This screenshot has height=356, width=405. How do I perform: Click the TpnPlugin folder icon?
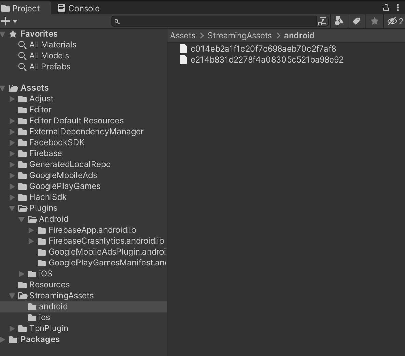coord(23,329)
